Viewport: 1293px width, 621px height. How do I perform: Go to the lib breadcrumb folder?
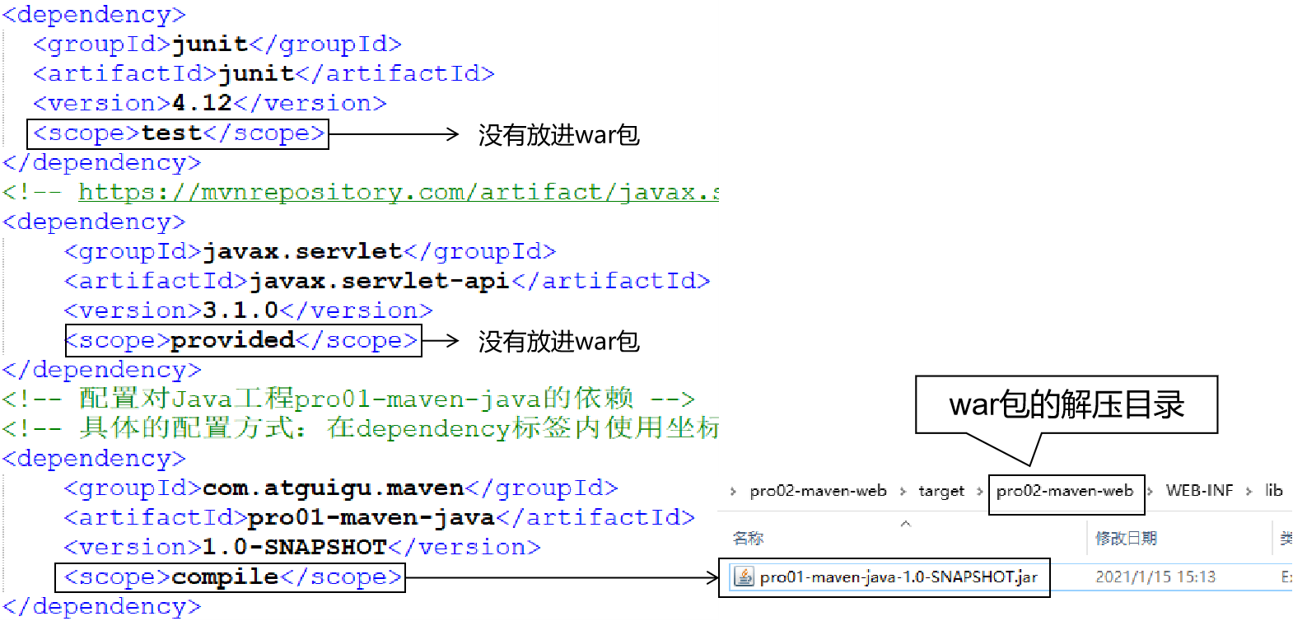[1274, 491]
